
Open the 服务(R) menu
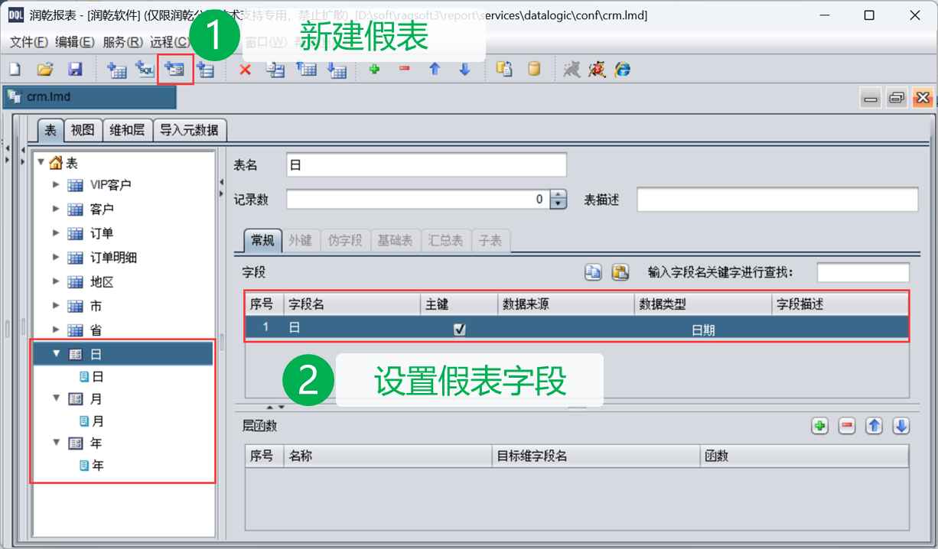(122, 42)
